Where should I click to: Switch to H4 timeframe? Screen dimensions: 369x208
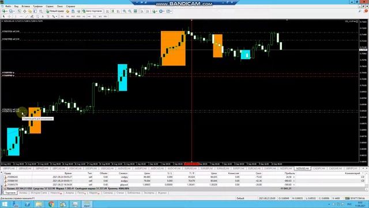(89, 16)
